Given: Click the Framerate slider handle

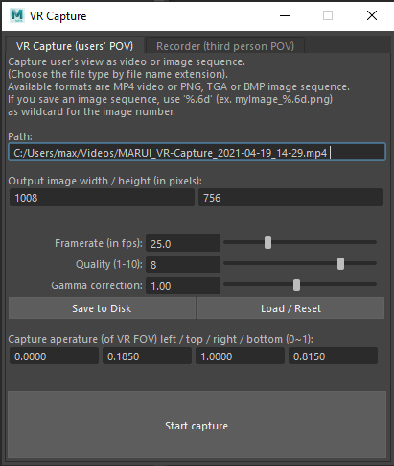Looking at the screenshot, I should (x=267, y=242).
